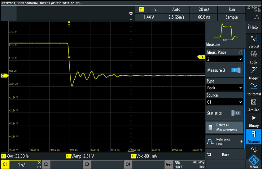
Task: Click the T trigger position marker
Action: click(69, 24)
